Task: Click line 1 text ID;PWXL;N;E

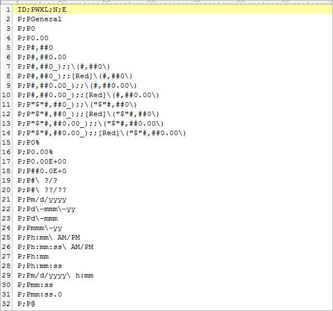Action: [x=42, y=9]
